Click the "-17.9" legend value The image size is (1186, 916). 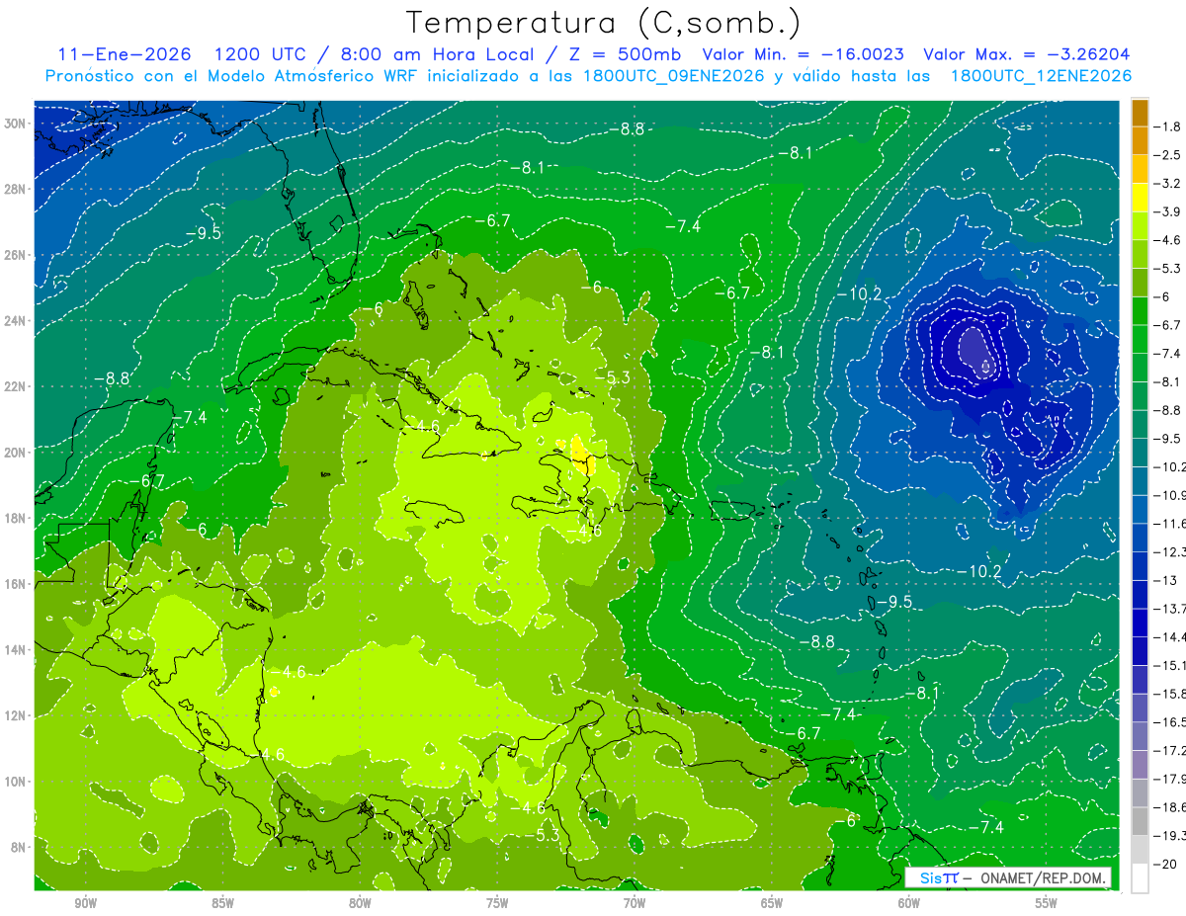1170,779
